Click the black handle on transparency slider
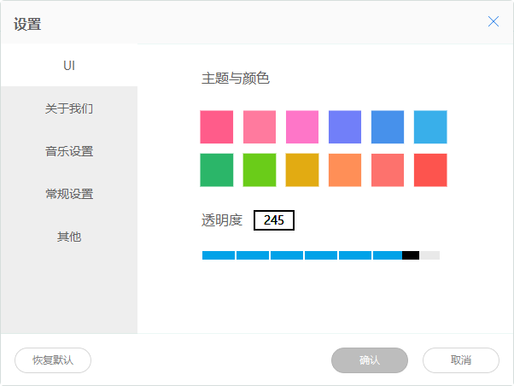This screenshot has height=386, width=514. pyautogui.click(x=411, y=255)
